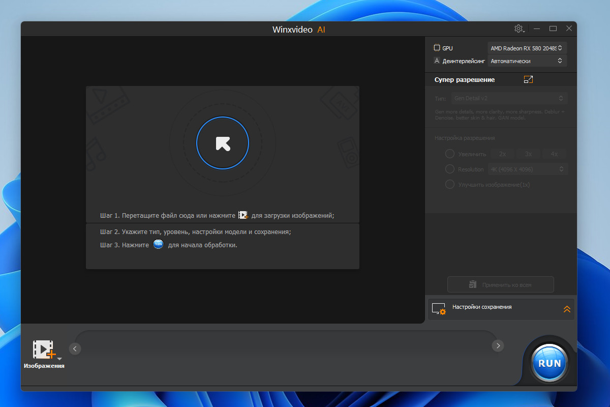
Task: Open the Изображения dropdown arrow menu
Action: click(x=59, y=359)
